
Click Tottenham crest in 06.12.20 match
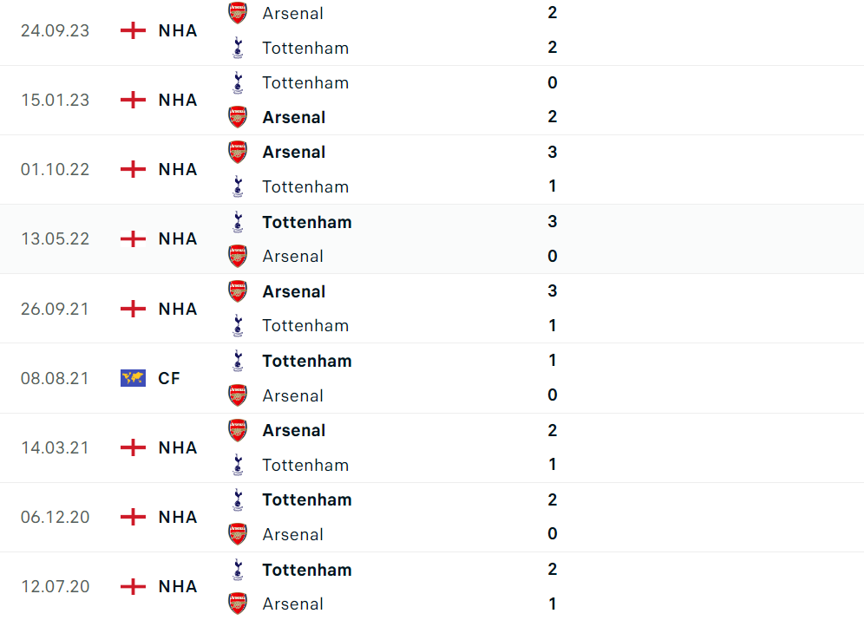coord(238,499)
